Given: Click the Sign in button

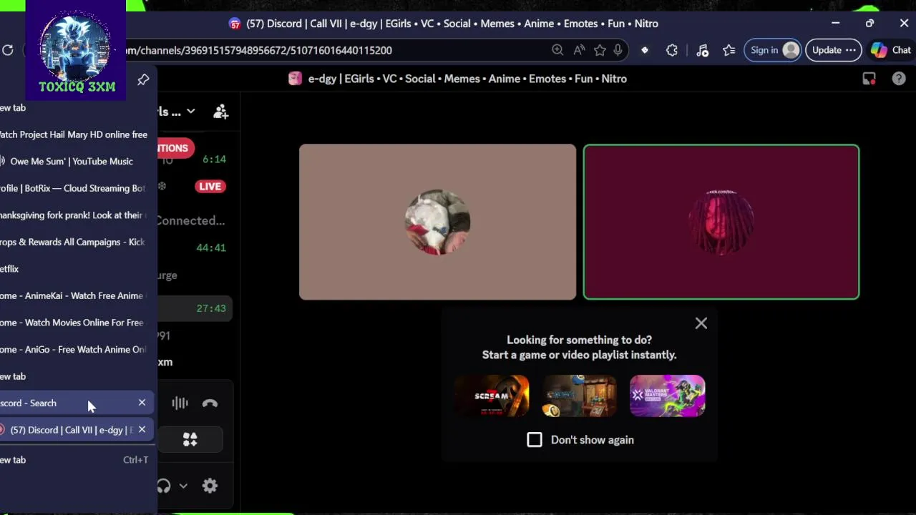Looking at the screenshot, I should (773, 50).
